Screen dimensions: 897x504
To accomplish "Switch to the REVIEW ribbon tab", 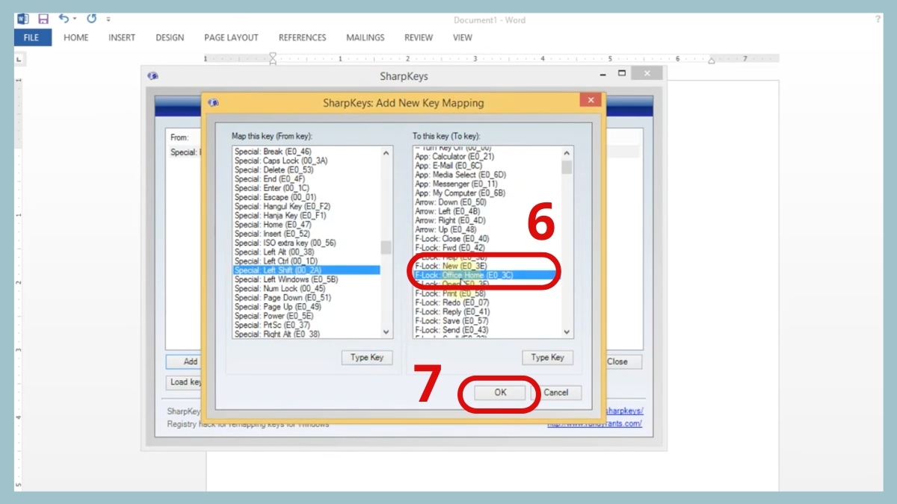I will coord(419,37).
